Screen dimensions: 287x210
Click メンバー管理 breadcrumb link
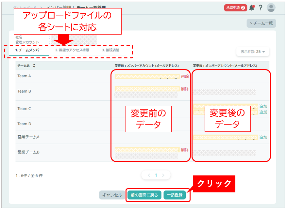coord(59,7)
